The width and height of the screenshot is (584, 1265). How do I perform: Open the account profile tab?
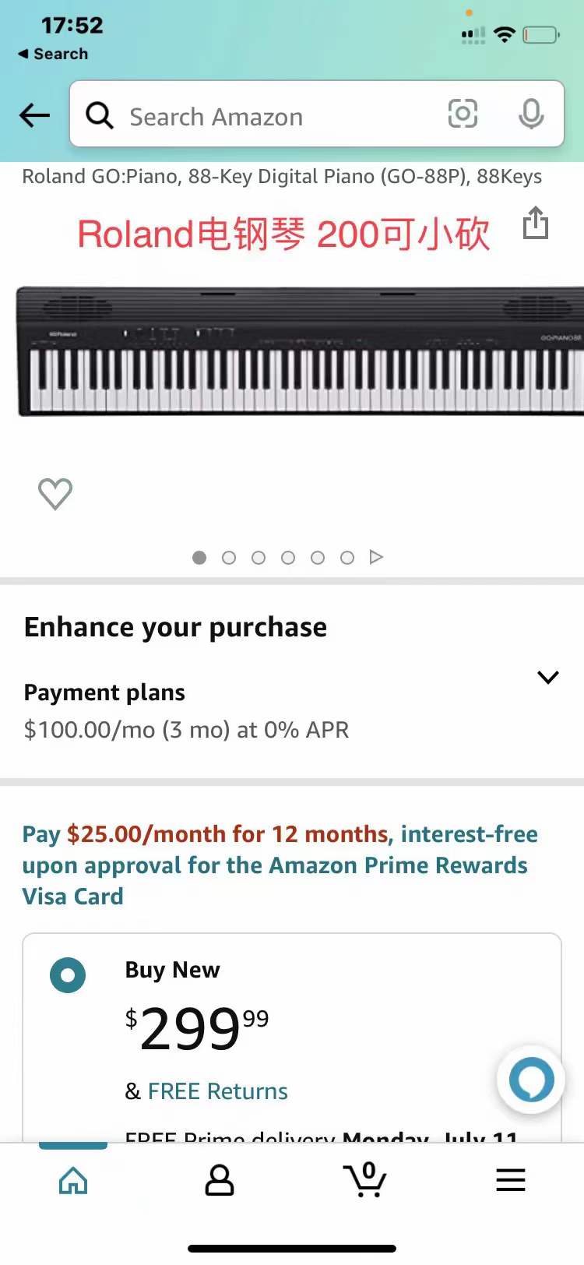click(219, 1179)
